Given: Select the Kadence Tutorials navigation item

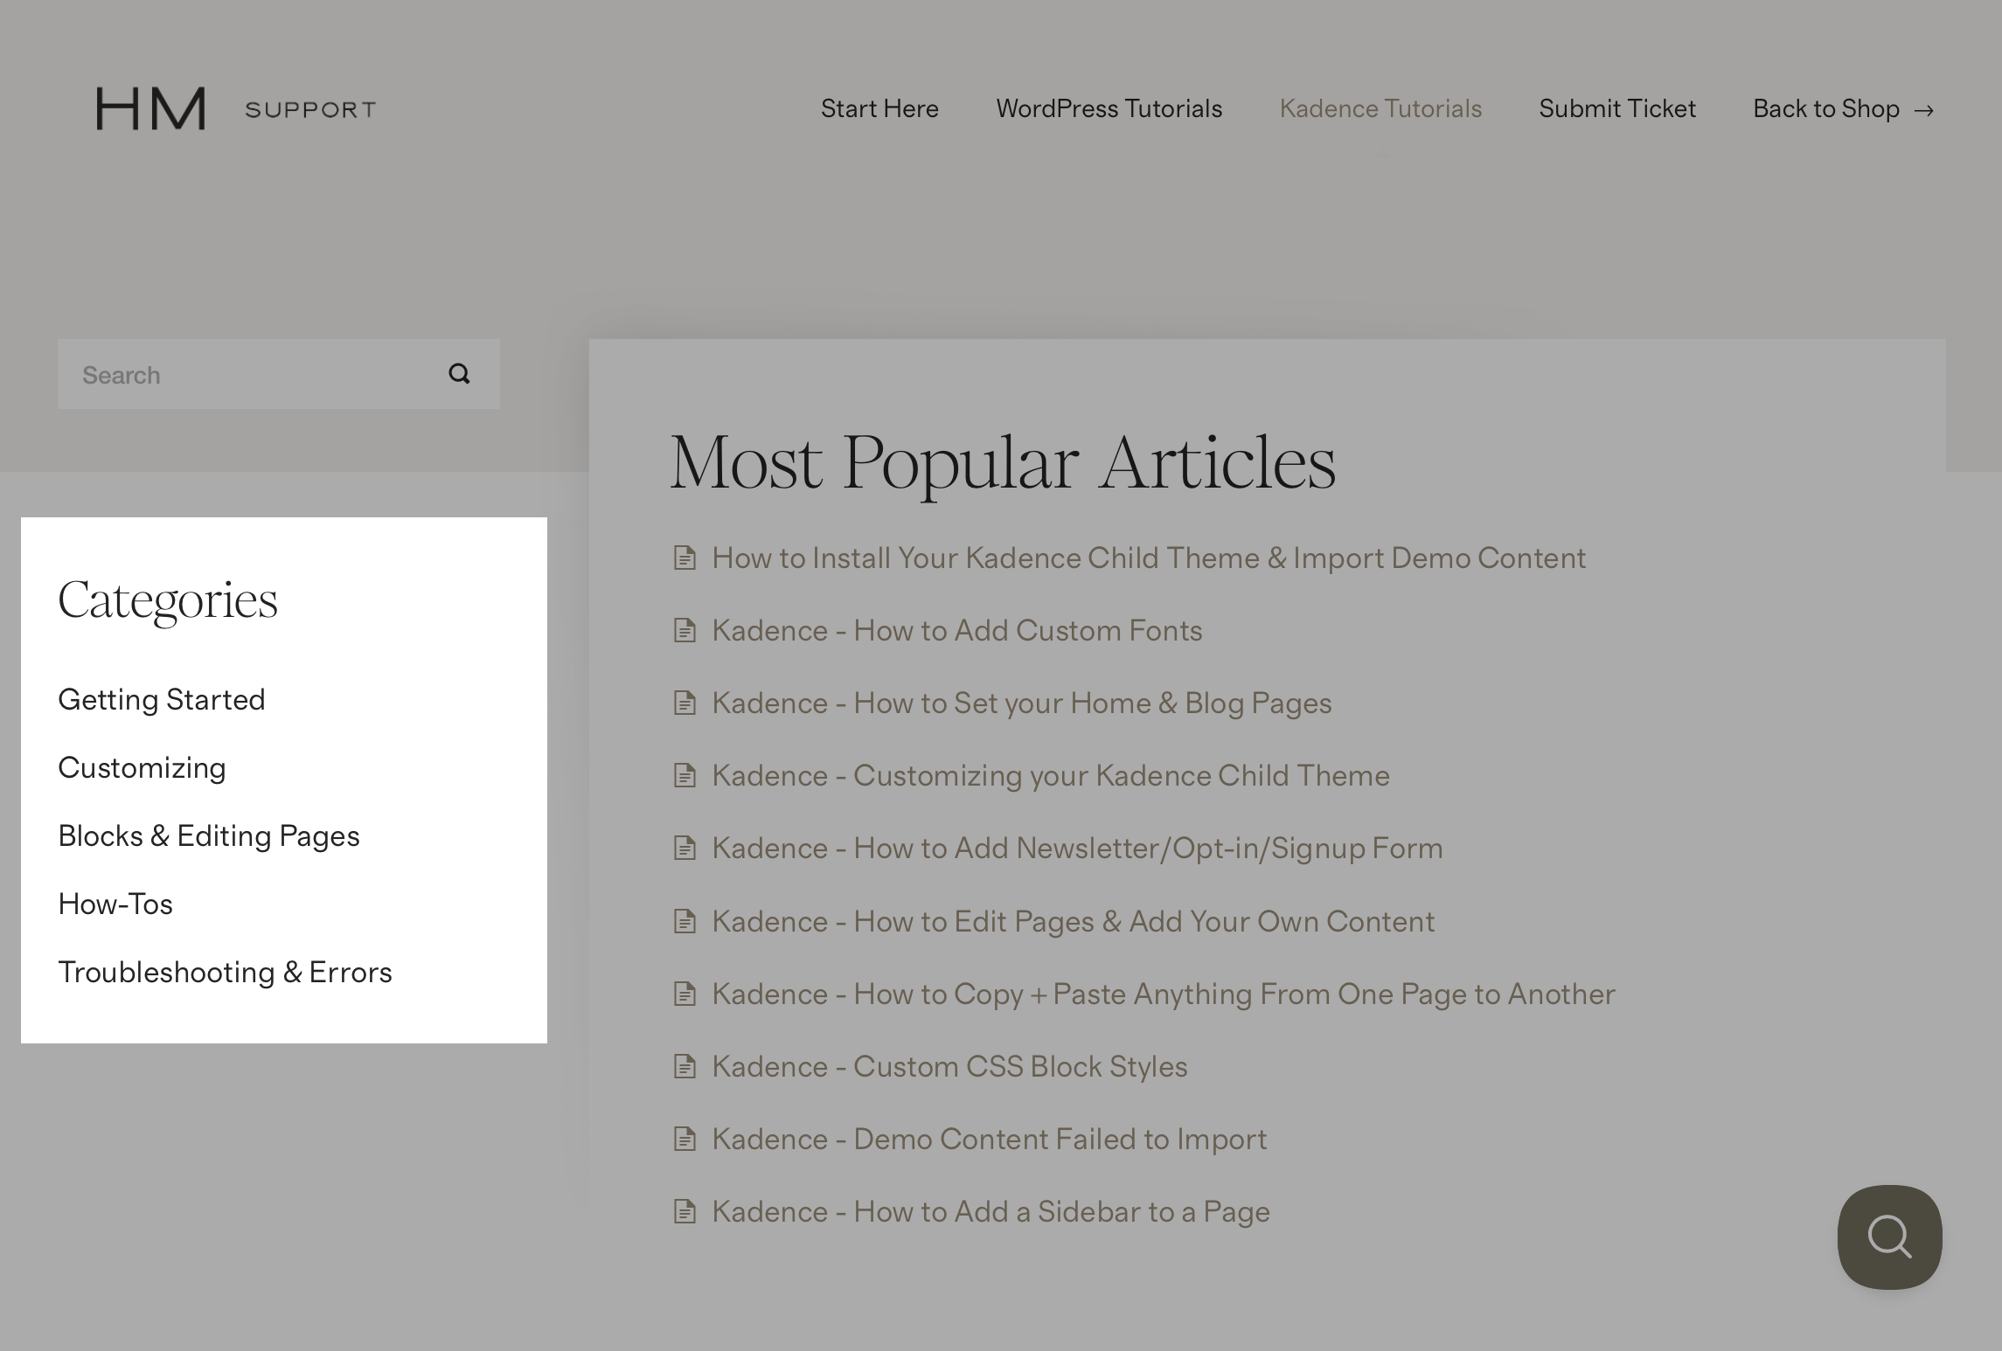Looking at the screenshot, I should tap(1380, 108).
